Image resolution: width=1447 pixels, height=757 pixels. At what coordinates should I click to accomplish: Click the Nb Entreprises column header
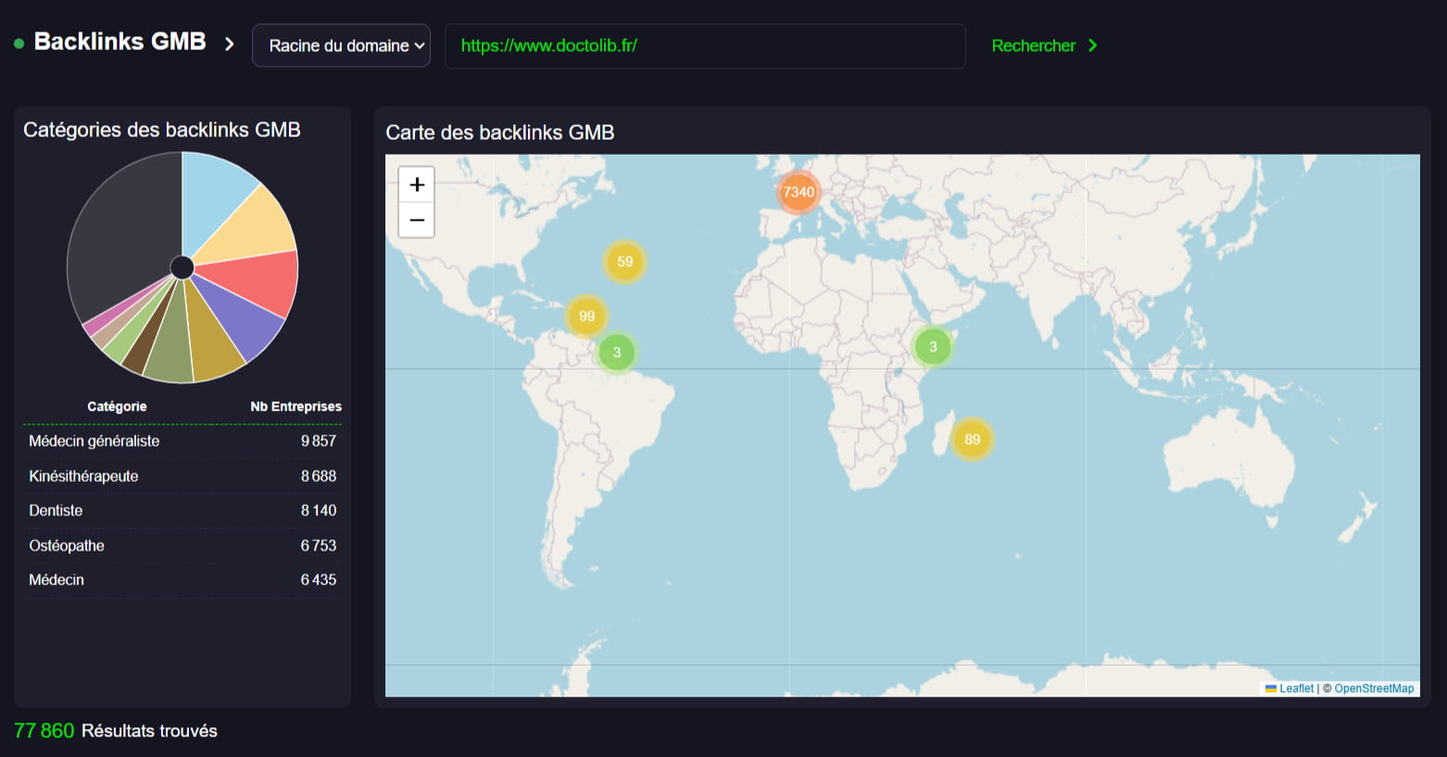click(x=296, y=407)
